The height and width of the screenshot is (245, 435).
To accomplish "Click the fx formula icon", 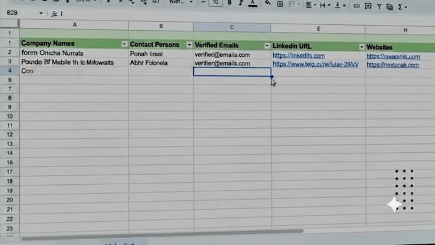I will coord(54,13).
